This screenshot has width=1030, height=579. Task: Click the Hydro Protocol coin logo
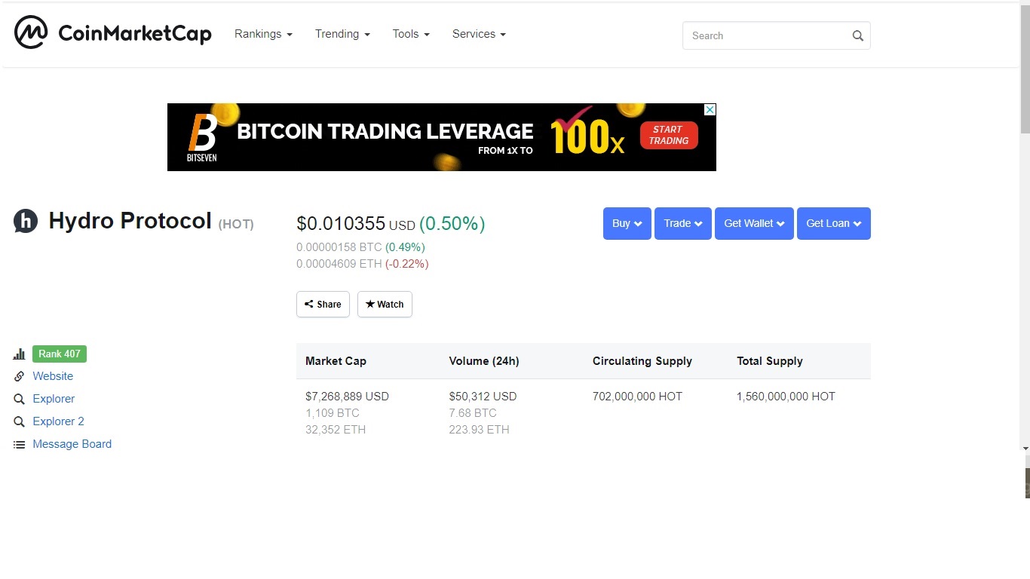pyautogui.click(x=26, y=221)
